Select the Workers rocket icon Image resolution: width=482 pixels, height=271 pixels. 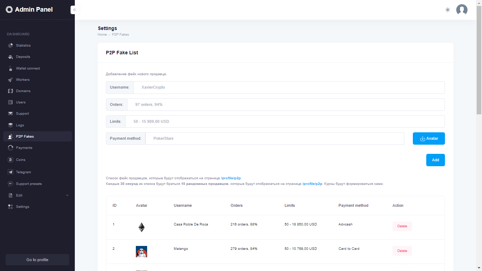(x=11, y=80)
